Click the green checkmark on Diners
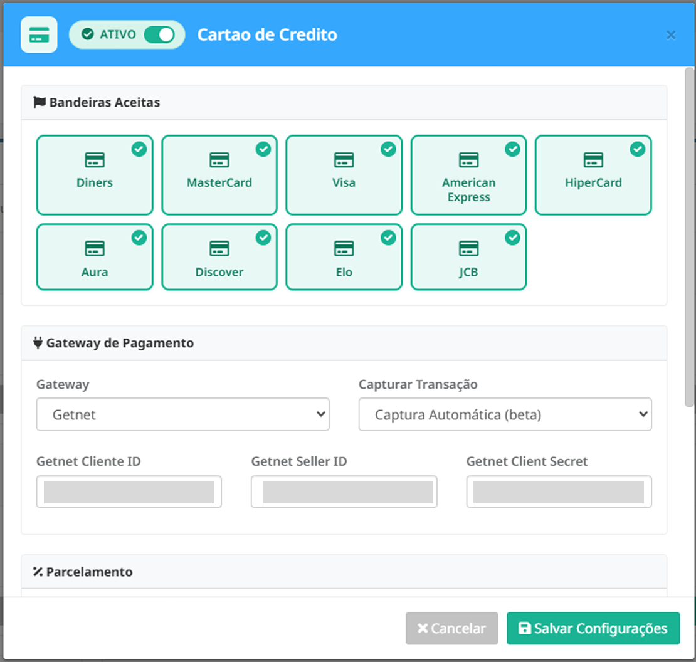Image resolution: width=696 pixels, height=662 pixels. coord(139,149)
